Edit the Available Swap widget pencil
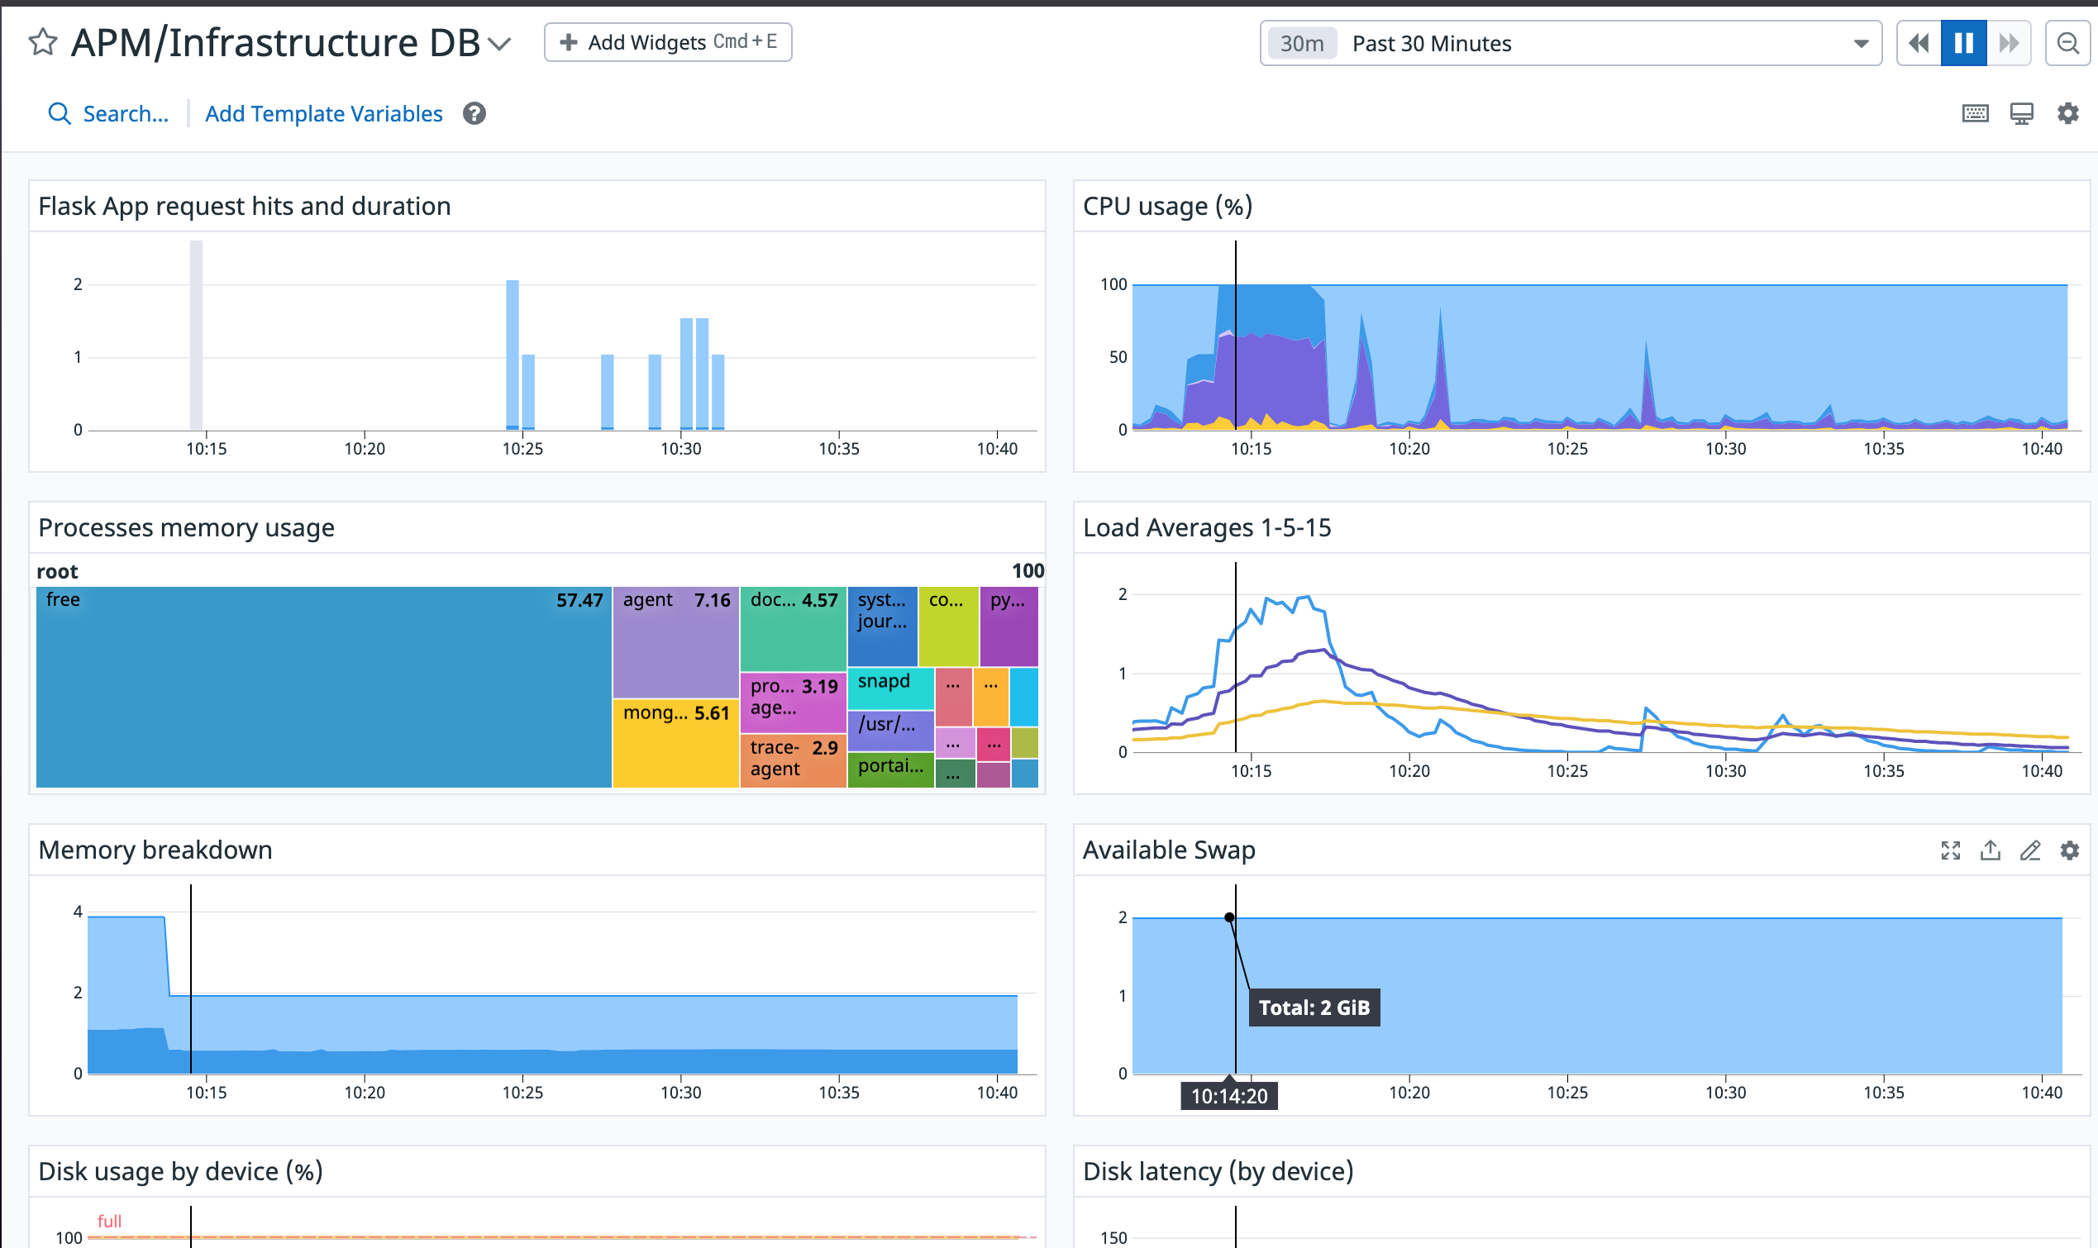Image resolution: width=2098 pixels, height=1248 pixels. [2030, 850]
